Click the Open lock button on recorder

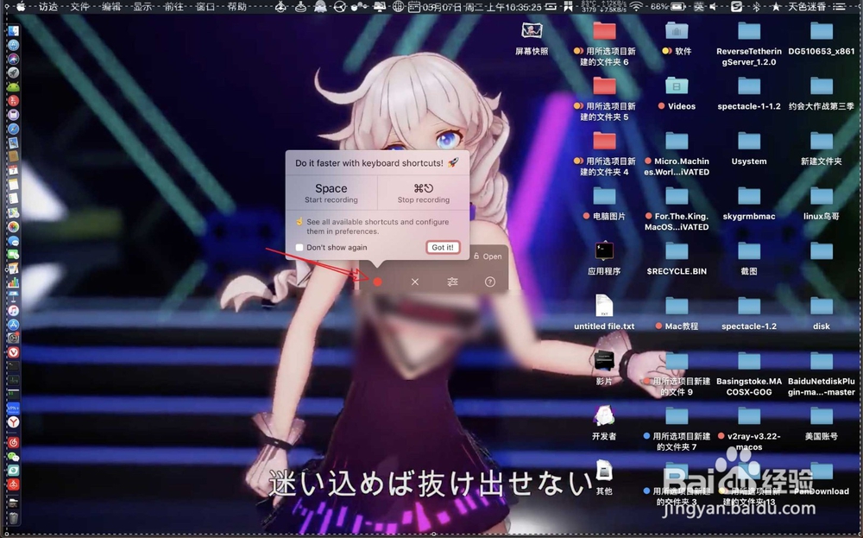coord(488,256)
